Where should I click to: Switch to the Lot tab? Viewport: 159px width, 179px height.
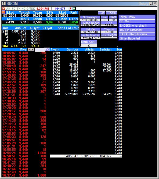point(102,13)
